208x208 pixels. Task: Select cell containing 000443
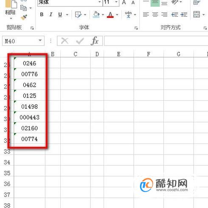(29, 117)
